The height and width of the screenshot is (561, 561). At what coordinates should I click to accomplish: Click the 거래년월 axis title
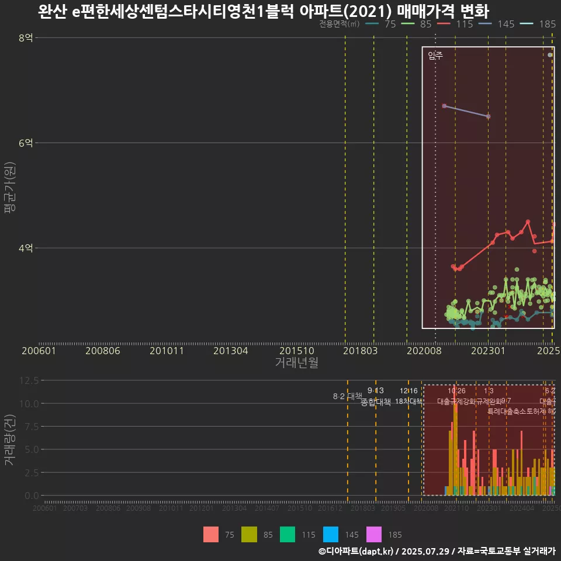tap(297, 362)
